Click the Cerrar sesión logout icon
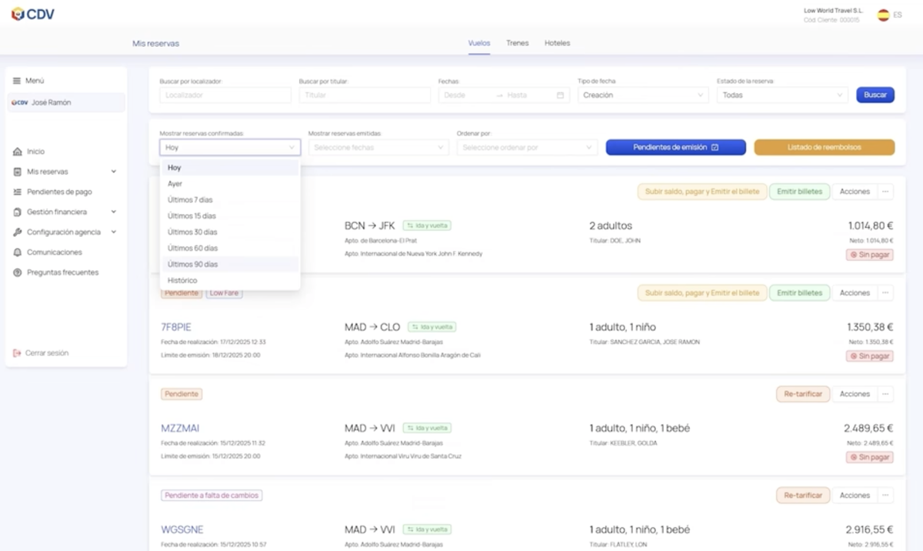 [x=17, y=353]
